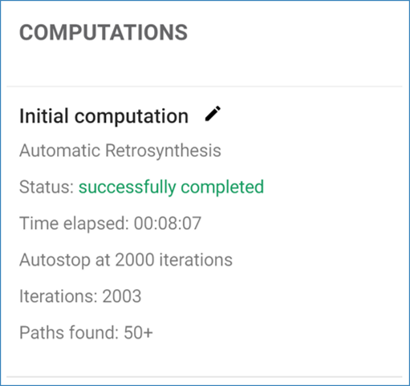Click the Paths found label
Image resolution: width=410 pixels, height=386 pixels.
(x=69, y=332)
